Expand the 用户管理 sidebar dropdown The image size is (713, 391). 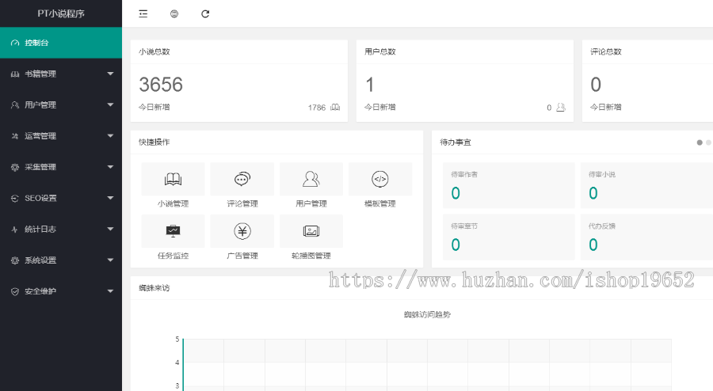coord(61,104)
